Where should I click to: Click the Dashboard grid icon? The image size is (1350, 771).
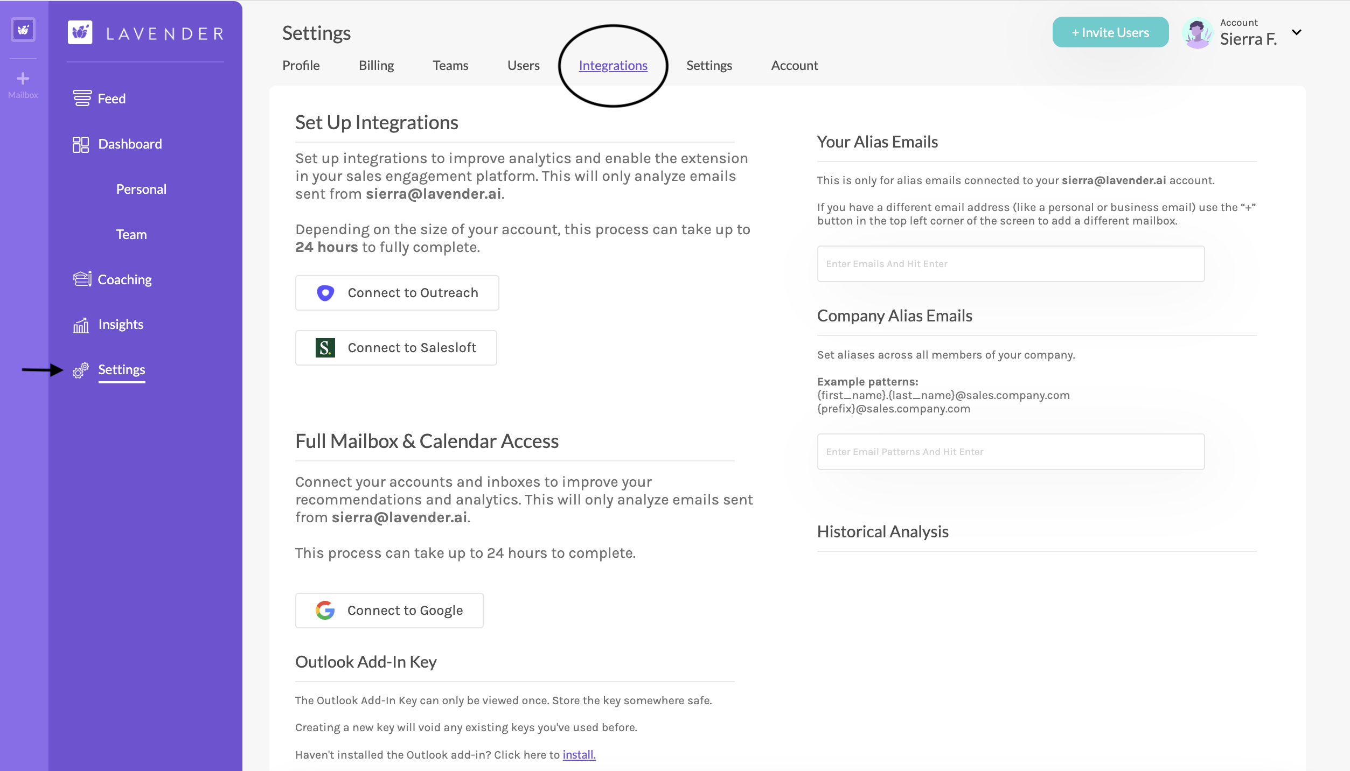(81, 144)
